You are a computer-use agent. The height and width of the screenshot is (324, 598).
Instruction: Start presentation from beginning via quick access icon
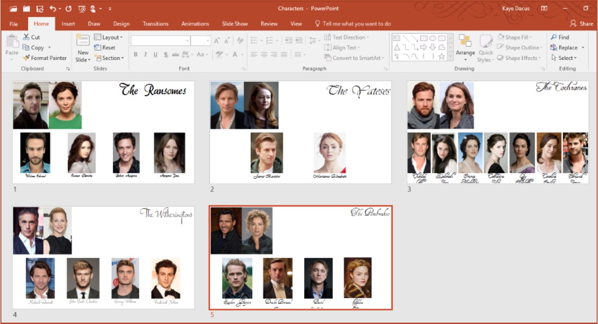(x=82, y=9)
